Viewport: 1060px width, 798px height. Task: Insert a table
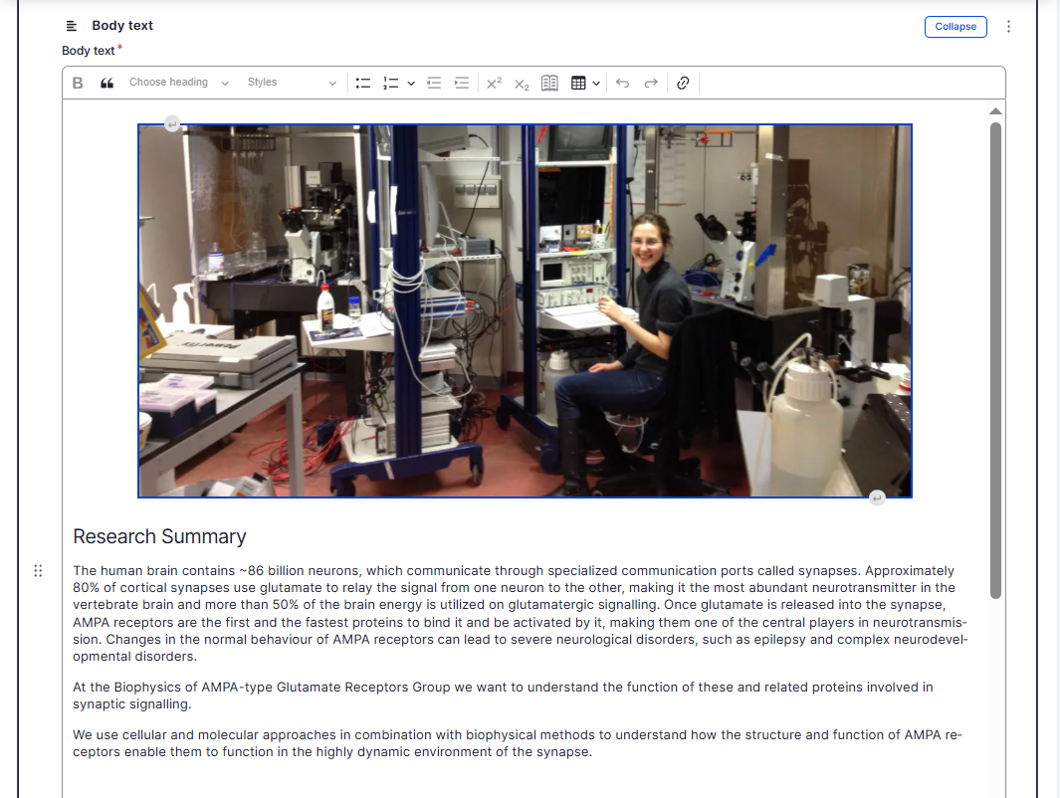click(579, 83)
